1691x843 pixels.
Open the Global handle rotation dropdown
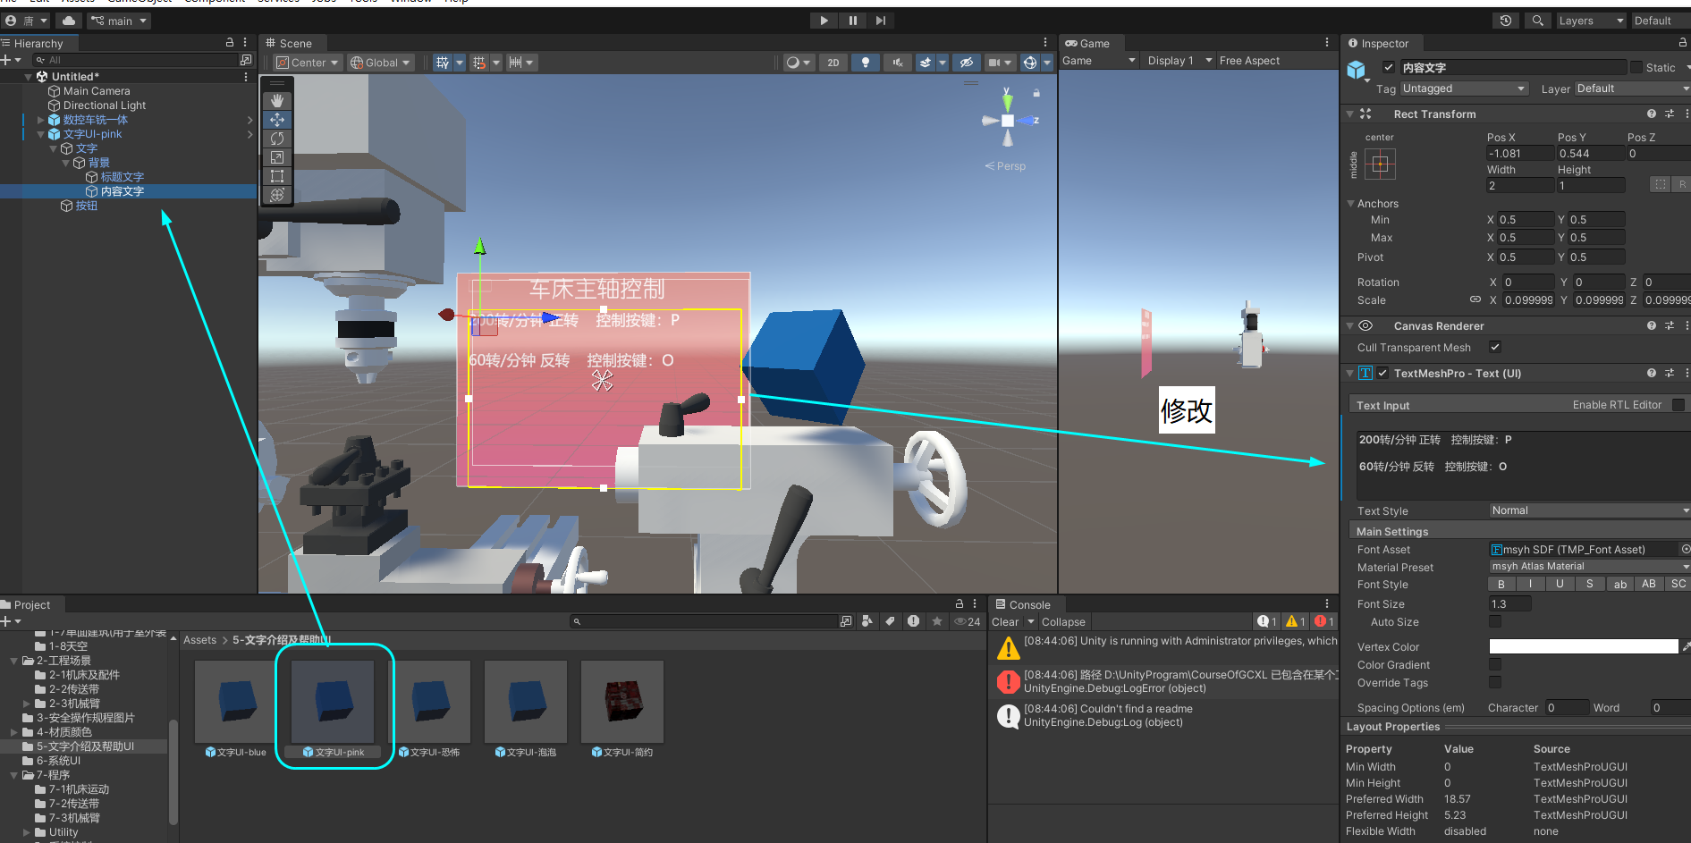point(381,63)
